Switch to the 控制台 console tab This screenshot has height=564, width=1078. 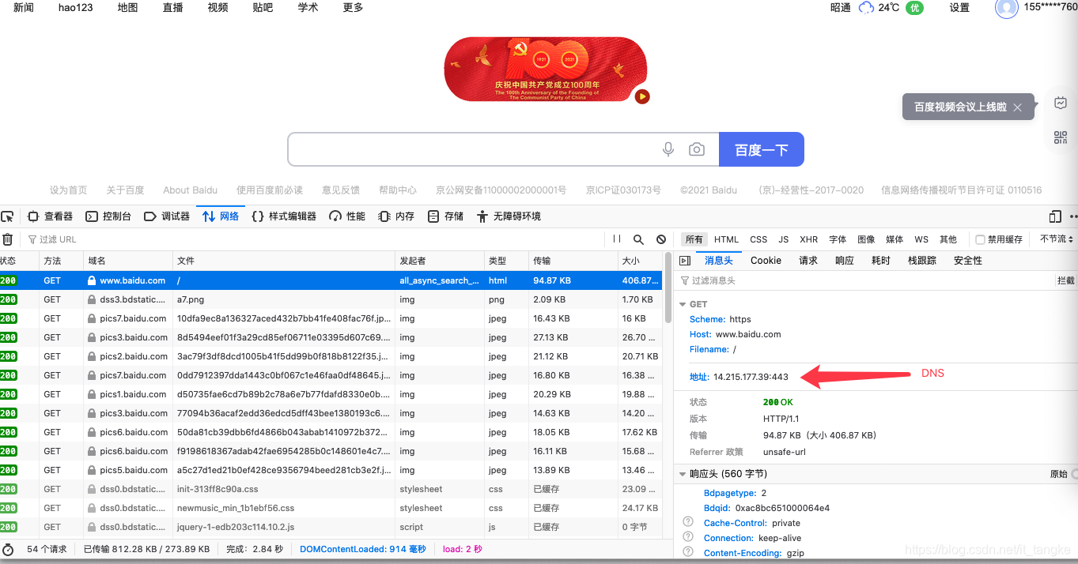tap(108, 216)
